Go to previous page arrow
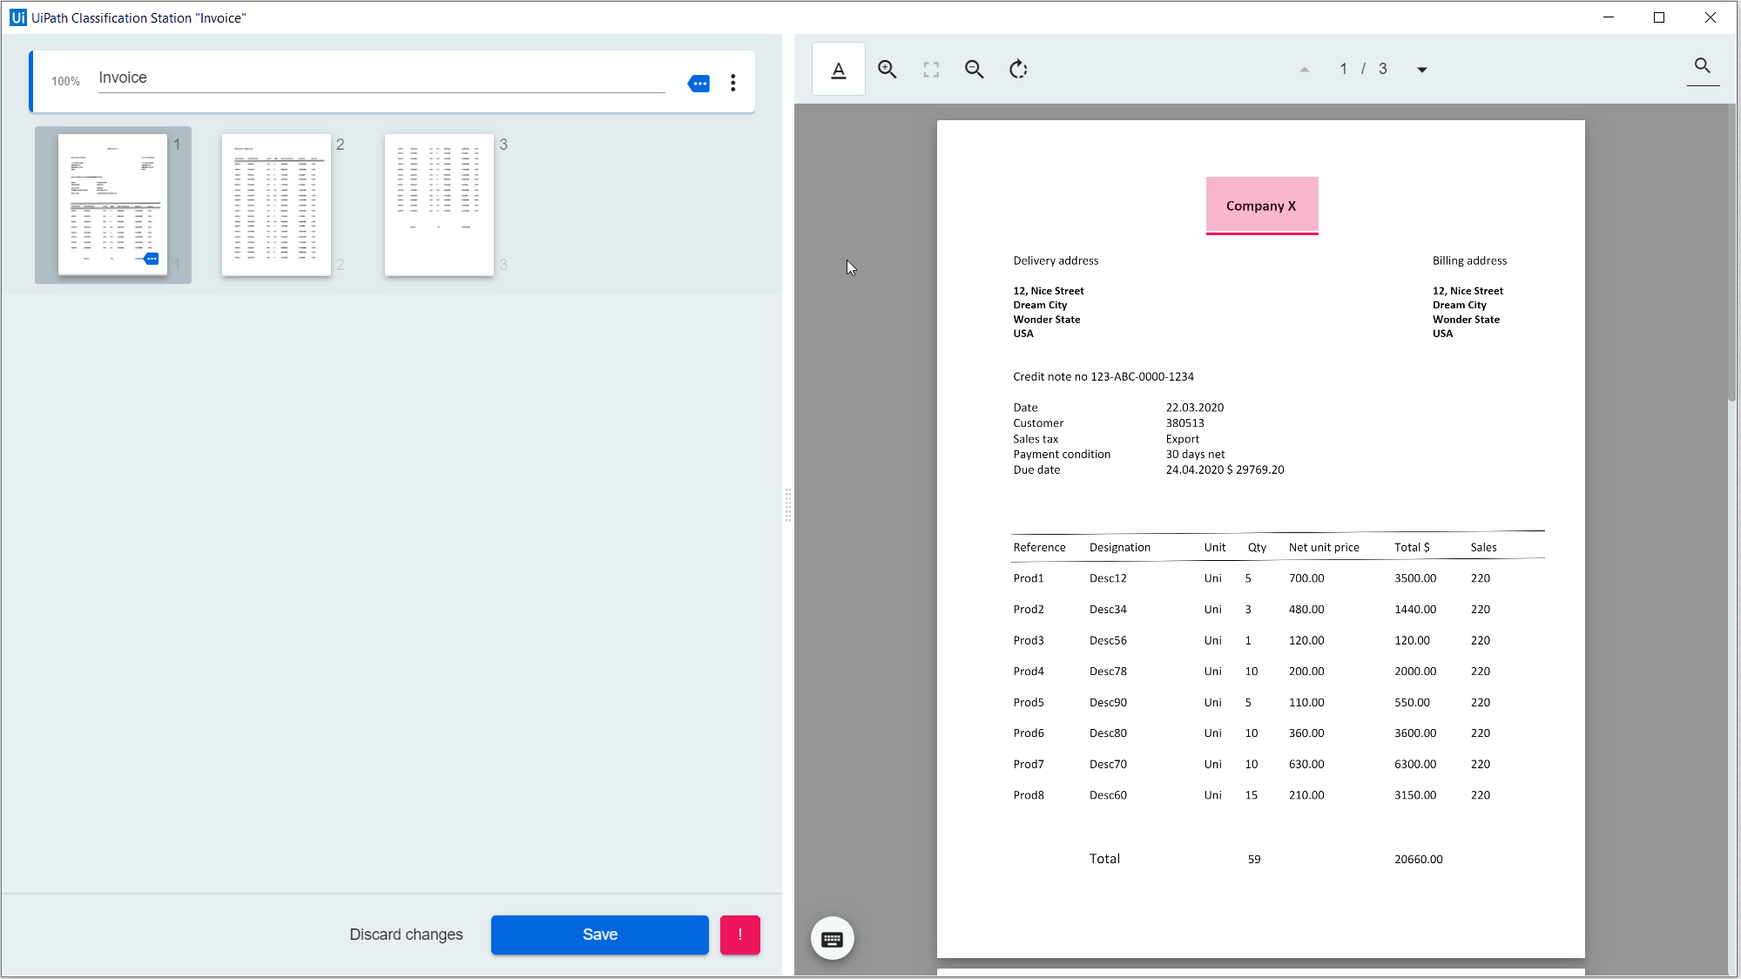Viewport: 1741px width, 979px height. point(1305,70)
